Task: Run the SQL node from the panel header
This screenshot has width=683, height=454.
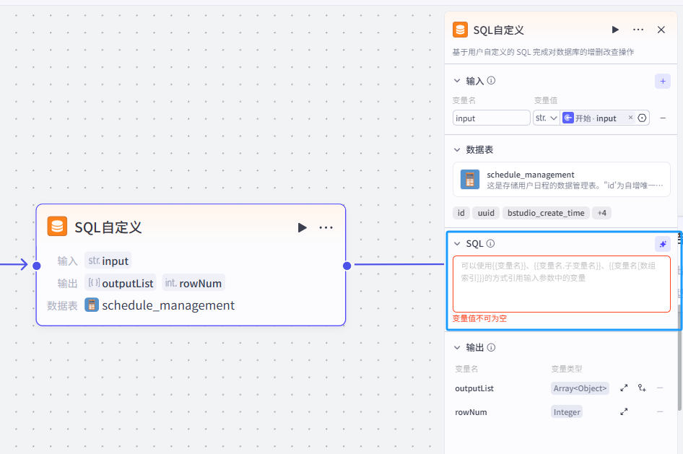Action: click(615, 30)
